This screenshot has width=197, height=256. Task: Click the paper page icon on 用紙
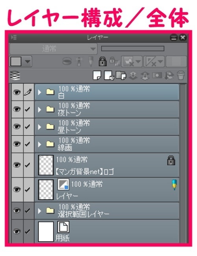pos(63,227)
